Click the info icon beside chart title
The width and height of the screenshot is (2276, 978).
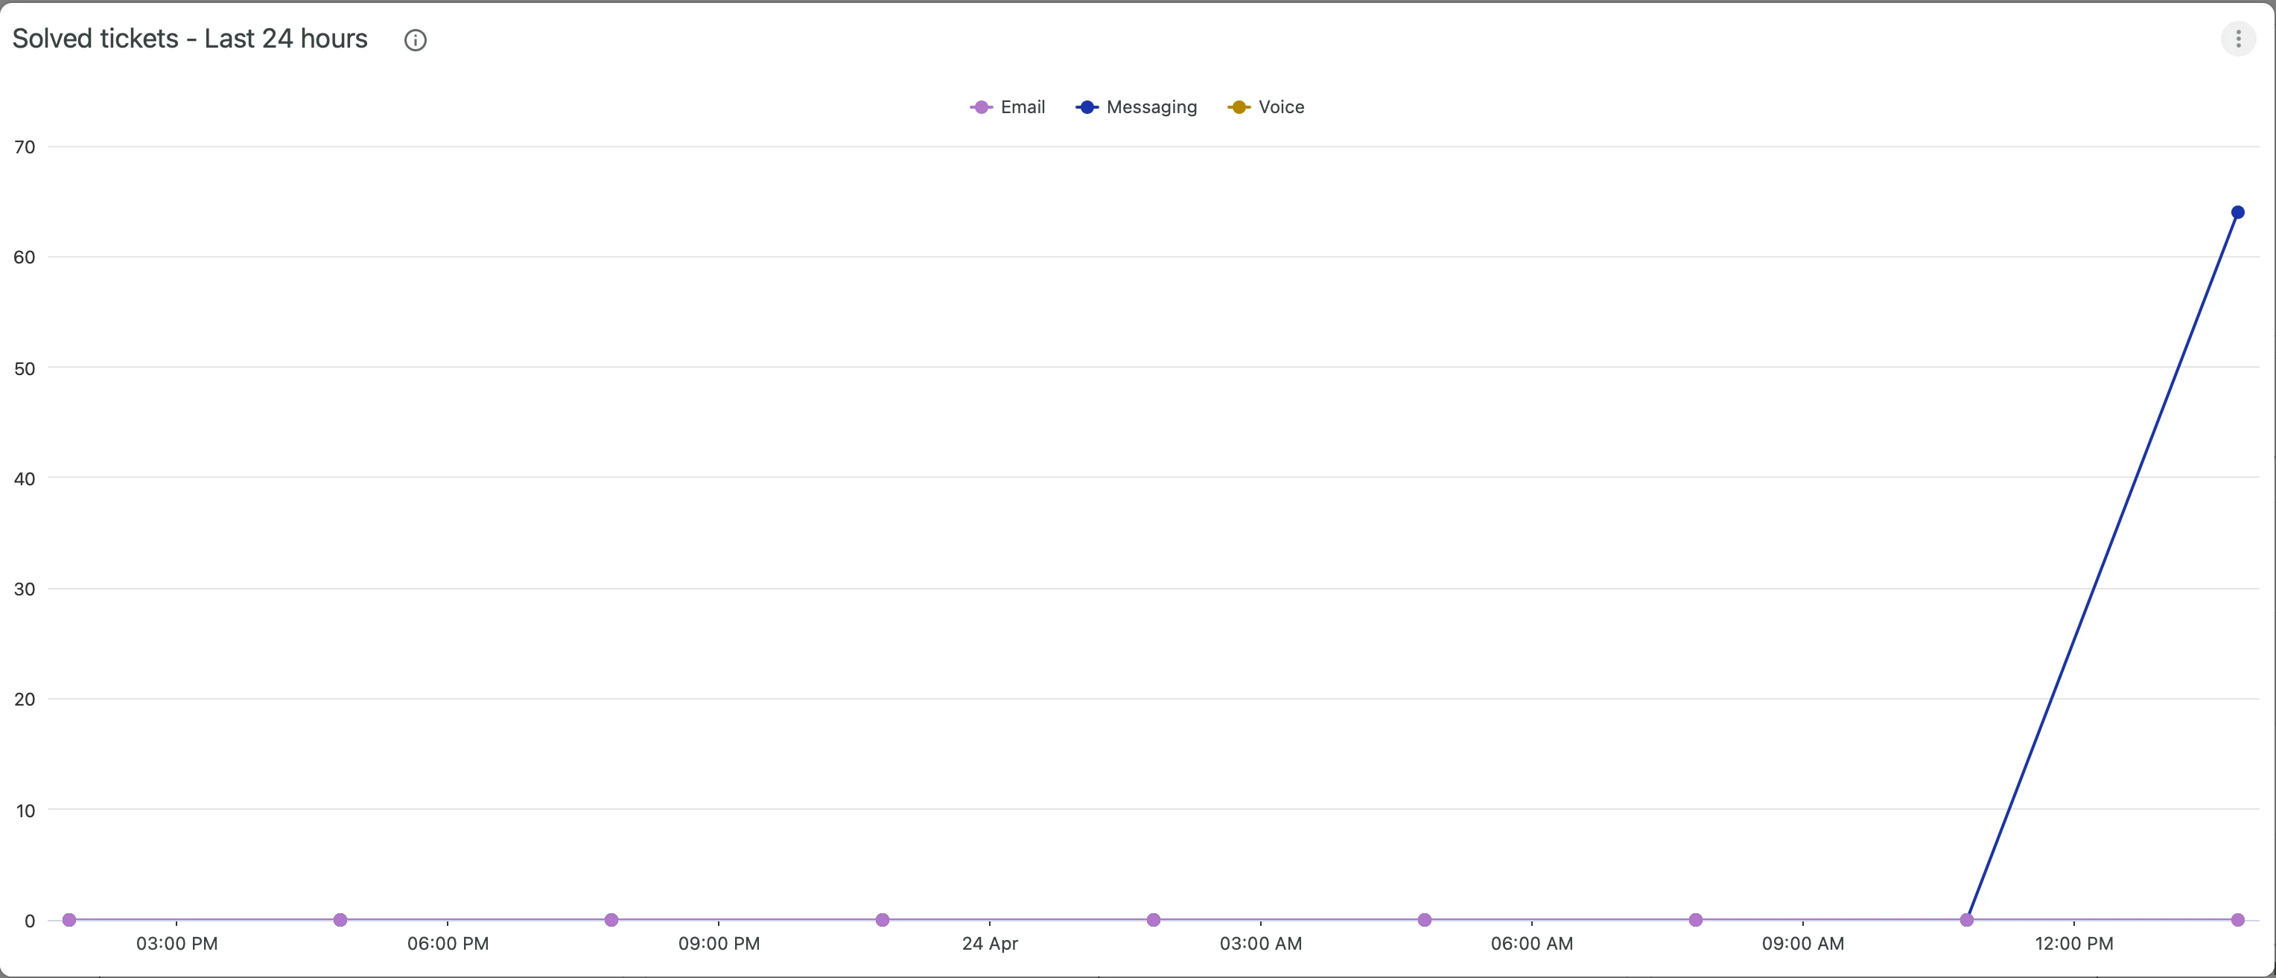point(416,41)
